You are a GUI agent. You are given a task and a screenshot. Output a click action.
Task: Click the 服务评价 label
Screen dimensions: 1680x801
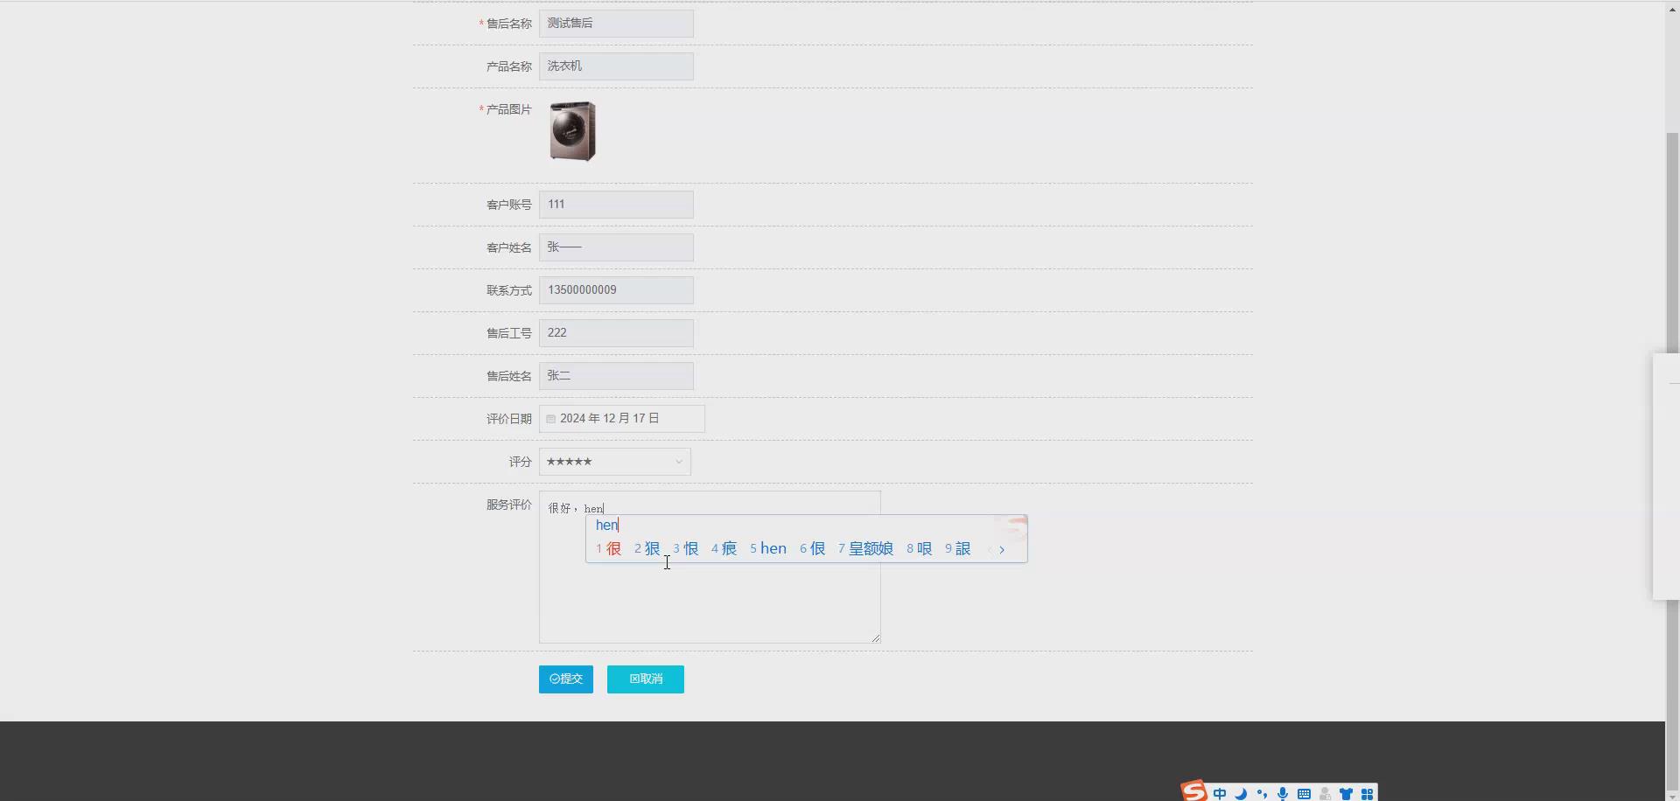(x=509, y=505)
